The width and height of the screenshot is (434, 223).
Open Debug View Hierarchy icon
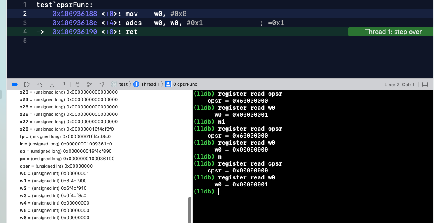click(x=77, y=84)
